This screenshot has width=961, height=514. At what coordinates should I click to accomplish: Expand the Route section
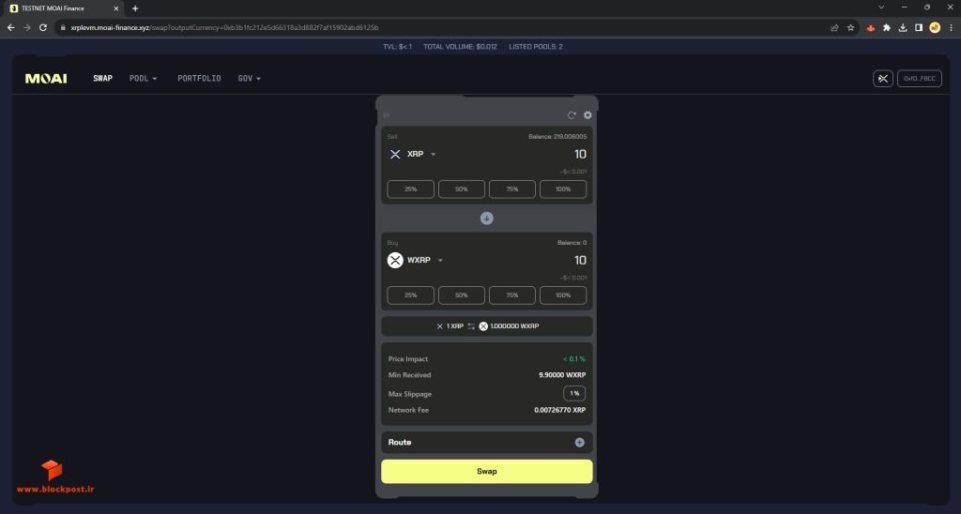[x=579, y=443]
